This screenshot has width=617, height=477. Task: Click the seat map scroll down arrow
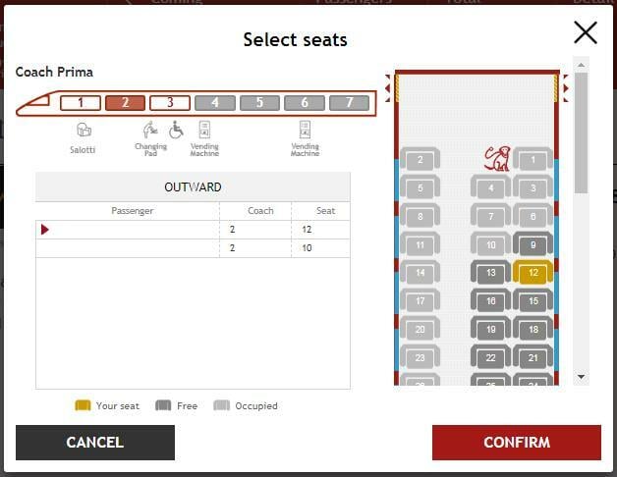(582, 377)
